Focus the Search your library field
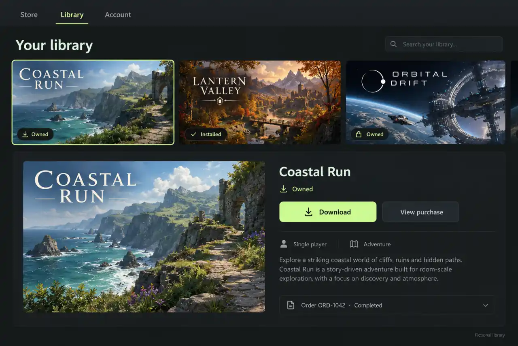 (x=444, y=44)
